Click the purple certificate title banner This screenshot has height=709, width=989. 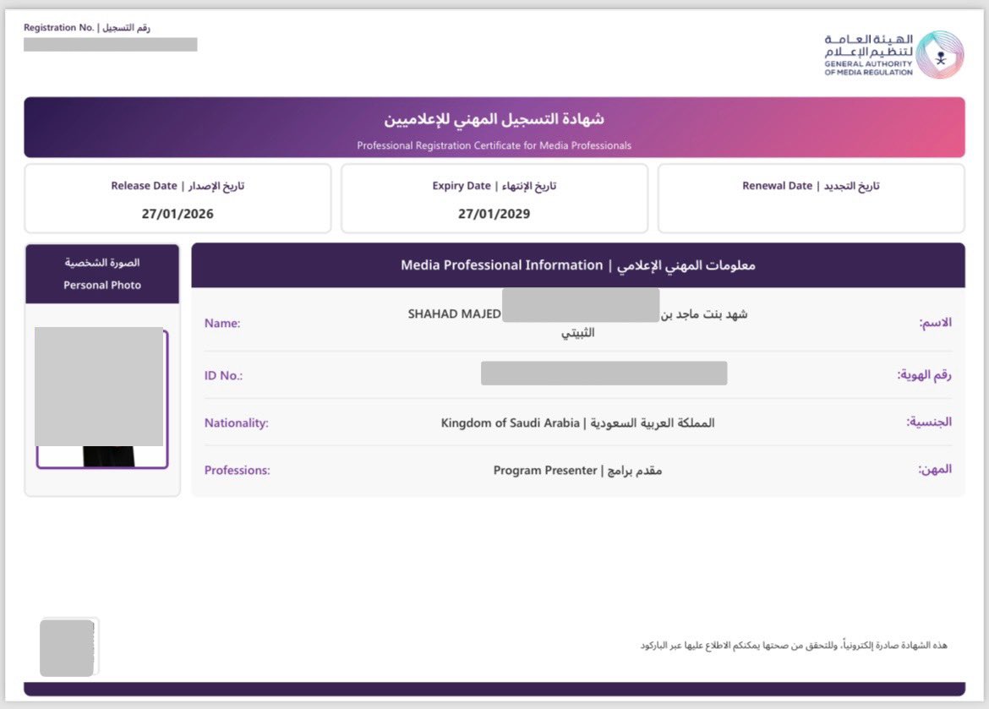click(x=494, y=127)
